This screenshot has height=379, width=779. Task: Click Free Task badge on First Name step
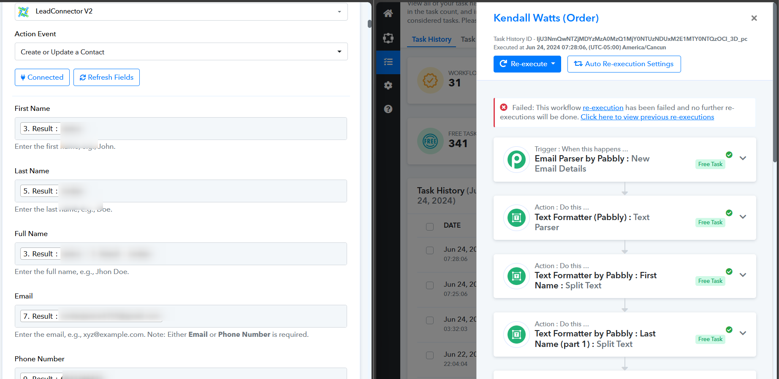click(x=710, y=281)
